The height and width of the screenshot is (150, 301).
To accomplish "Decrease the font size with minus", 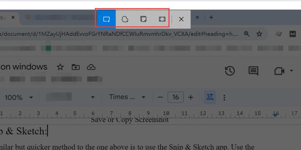I will (x=160, y=97).
